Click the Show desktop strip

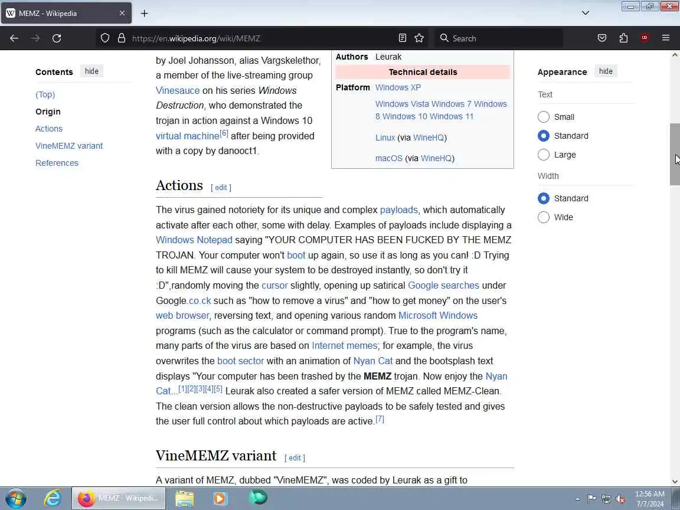click(x=676, y=498)
